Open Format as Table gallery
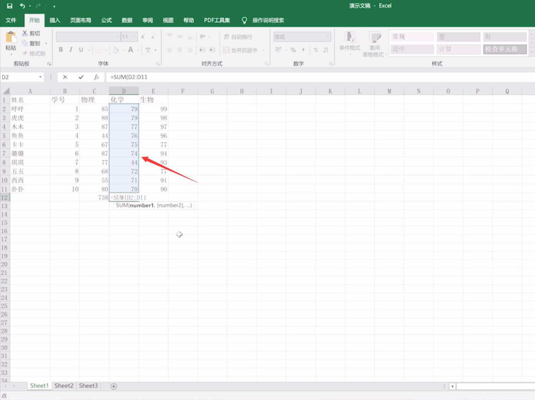The width and height of the screenshot is (535, 400). pyautogui.click(x=374, y=44)
